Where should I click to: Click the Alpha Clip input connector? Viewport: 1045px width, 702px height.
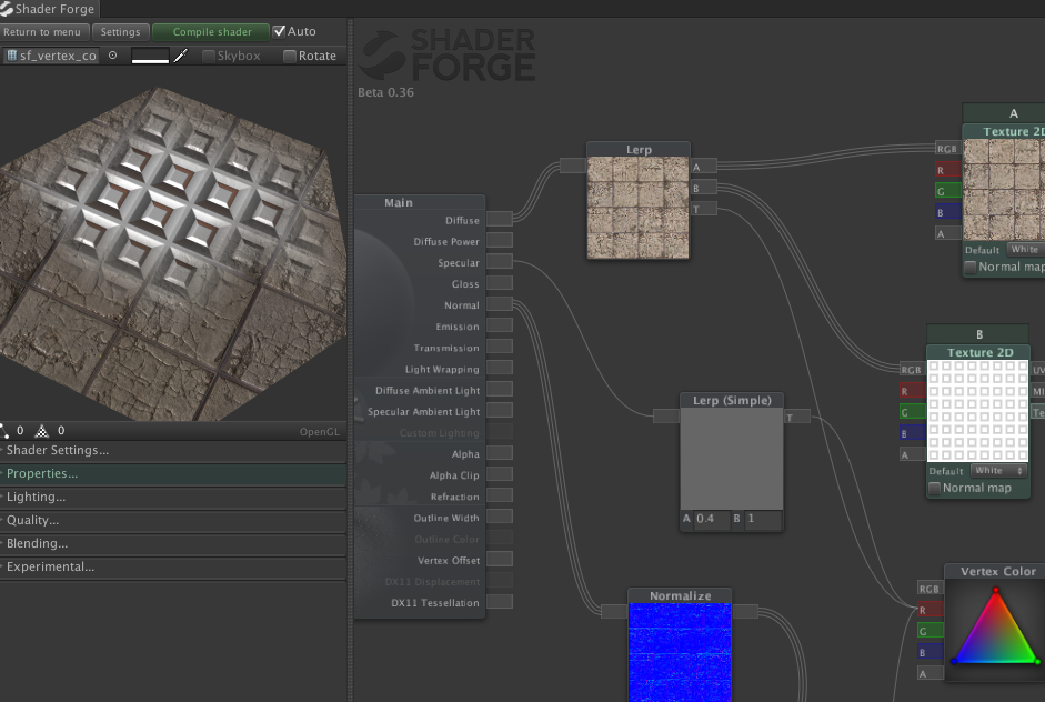pyautogui.click(x=500, y=474)
